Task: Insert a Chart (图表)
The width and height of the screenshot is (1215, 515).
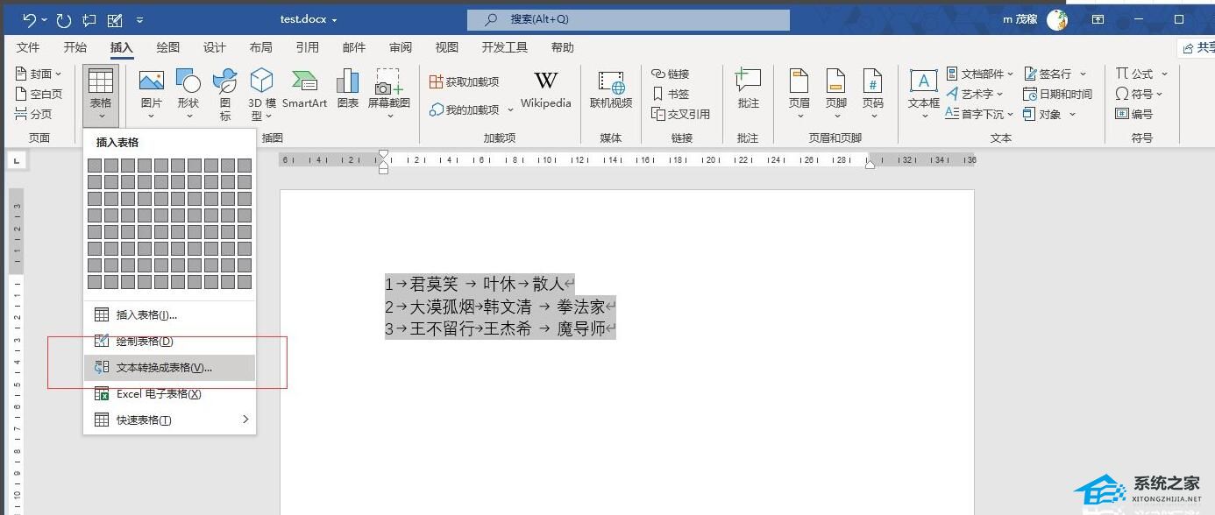Action: [348, 89]
